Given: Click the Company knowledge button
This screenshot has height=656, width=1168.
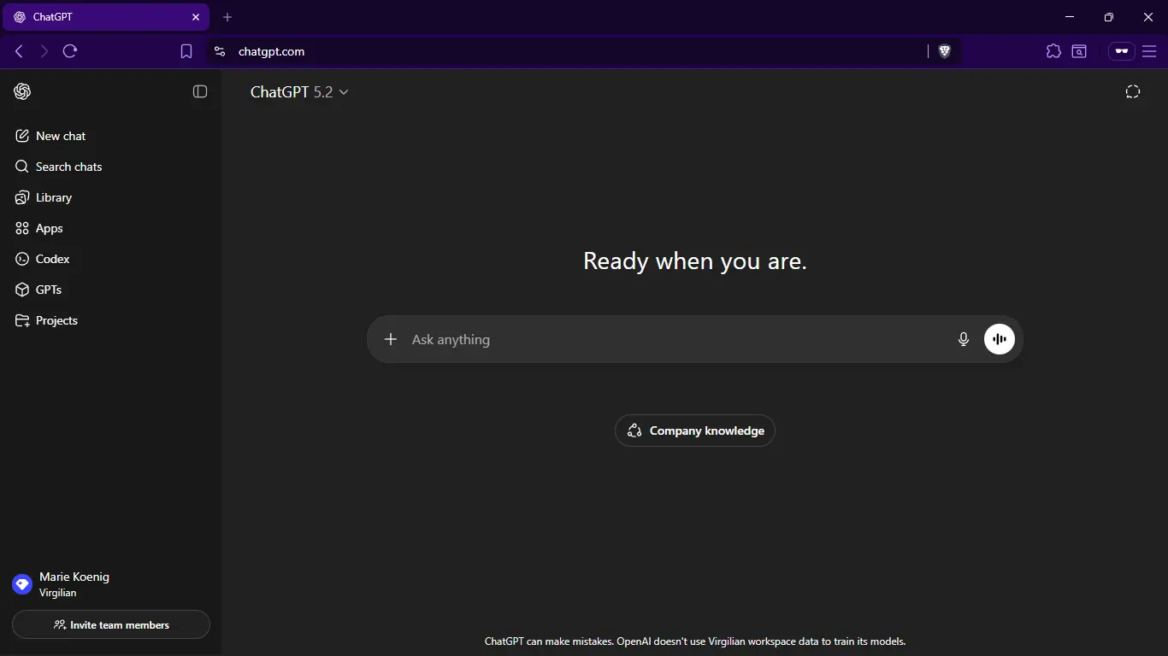Looking at the screenshot, I should [x=695, y=430].
